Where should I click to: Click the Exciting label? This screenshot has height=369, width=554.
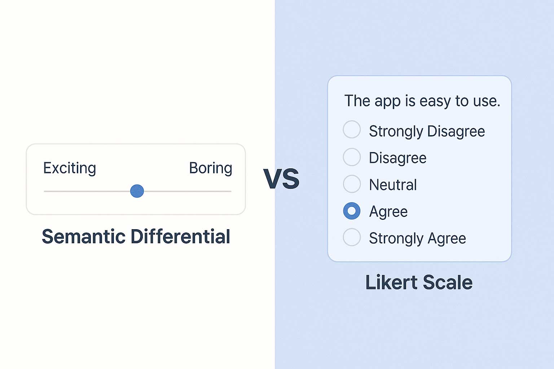pyautogui.click(x=70, y=168)
